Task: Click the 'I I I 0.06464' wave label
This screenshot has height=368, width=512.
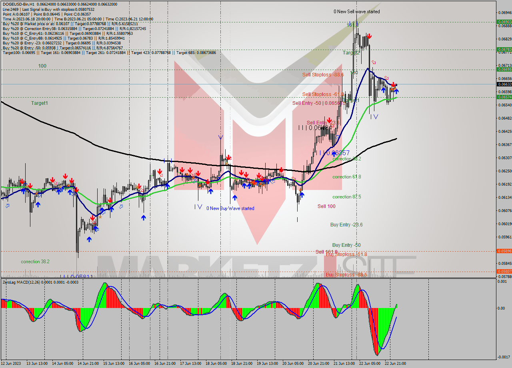Action: click(x=315, y=128)
